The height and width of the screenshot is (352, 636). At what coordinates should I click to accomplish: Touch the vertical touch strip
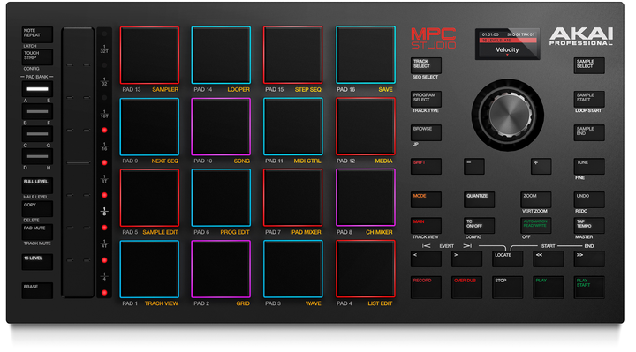click(x=78, y=162)
